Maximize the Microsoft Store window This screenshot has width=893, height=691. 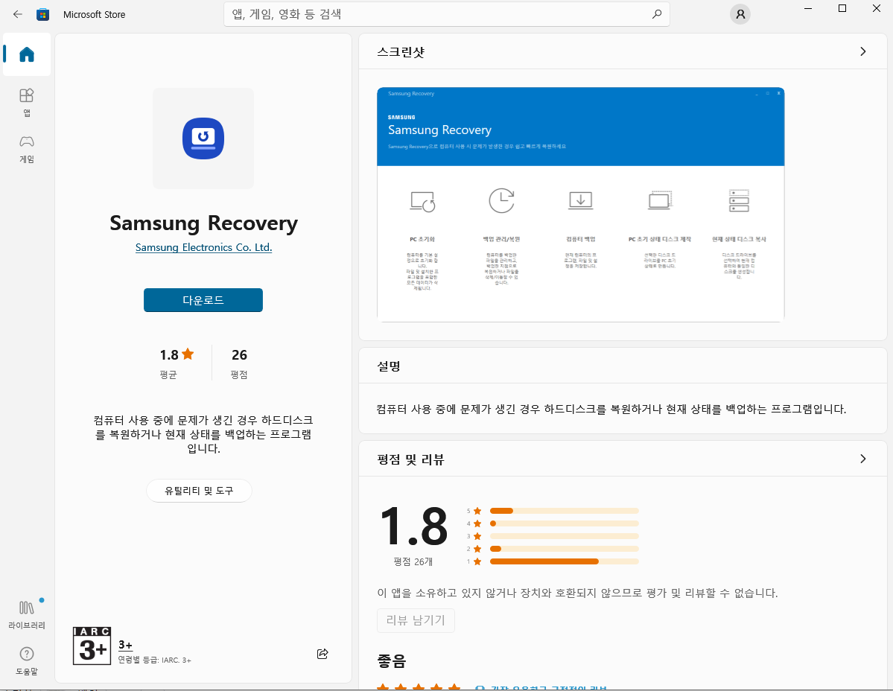(842, 8)
